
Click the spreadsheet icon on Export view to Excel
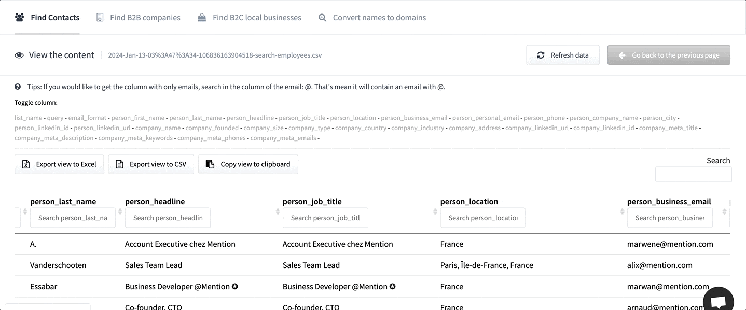coord(25,164)
